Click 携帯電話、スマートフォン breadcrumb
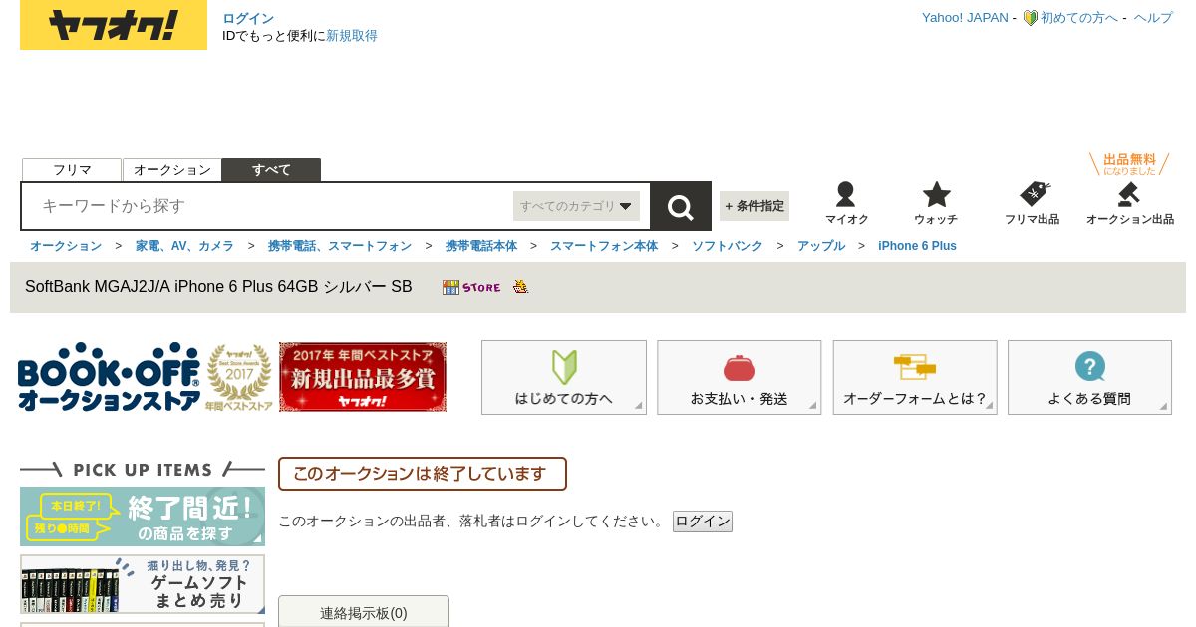 [340, 246]
